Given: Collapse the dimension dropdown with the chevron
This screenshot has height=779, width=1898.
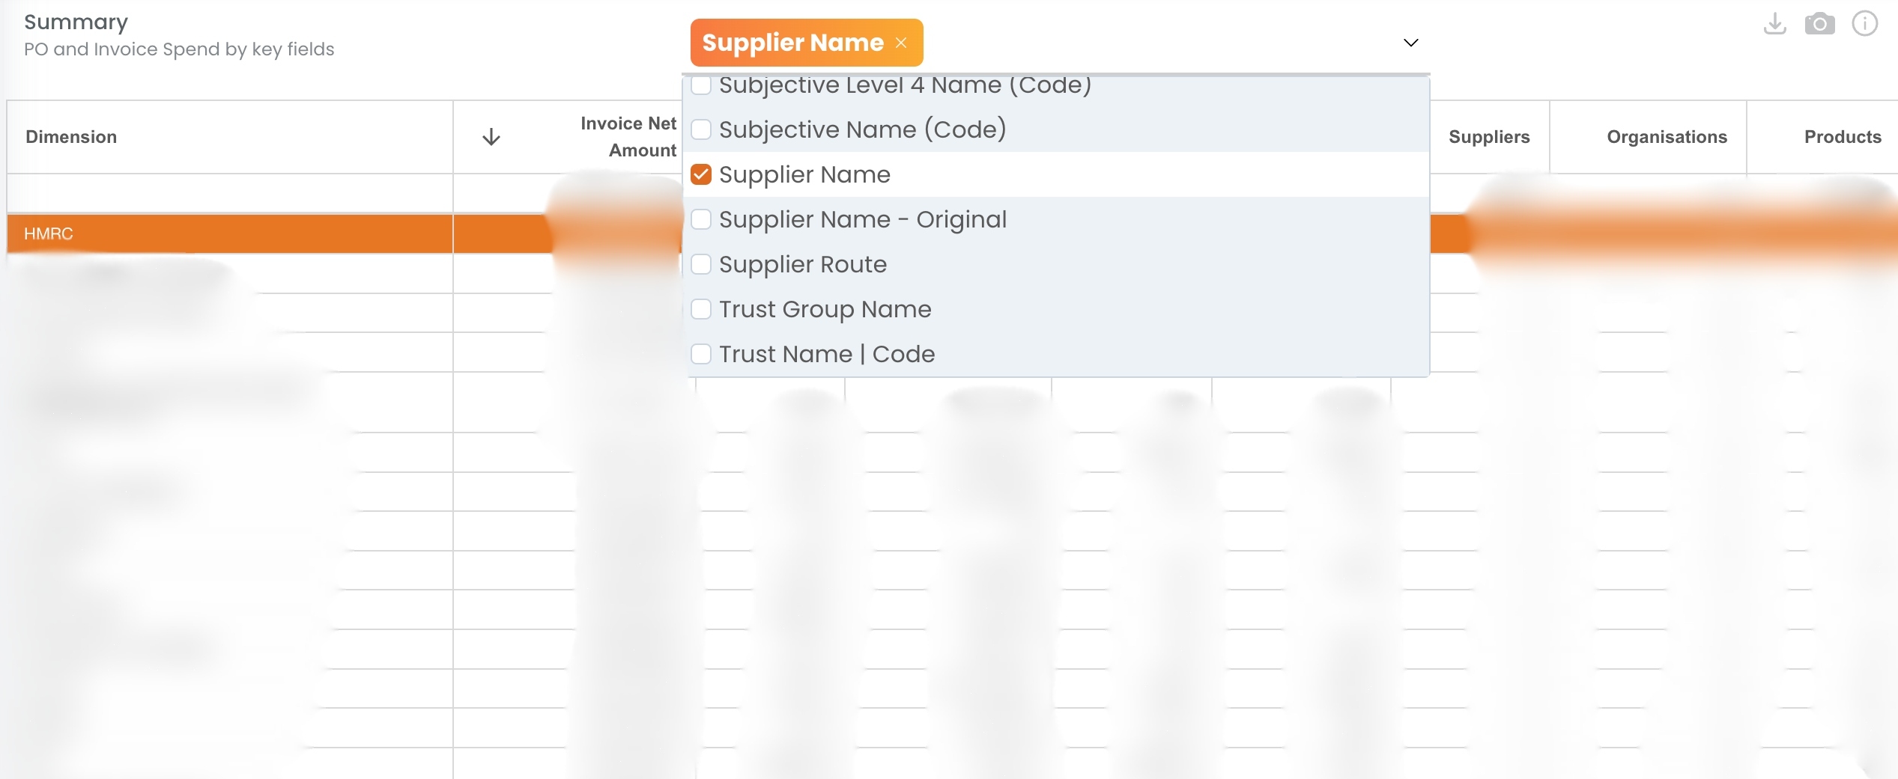Looking at the screenshot, I should (1410, 43).
